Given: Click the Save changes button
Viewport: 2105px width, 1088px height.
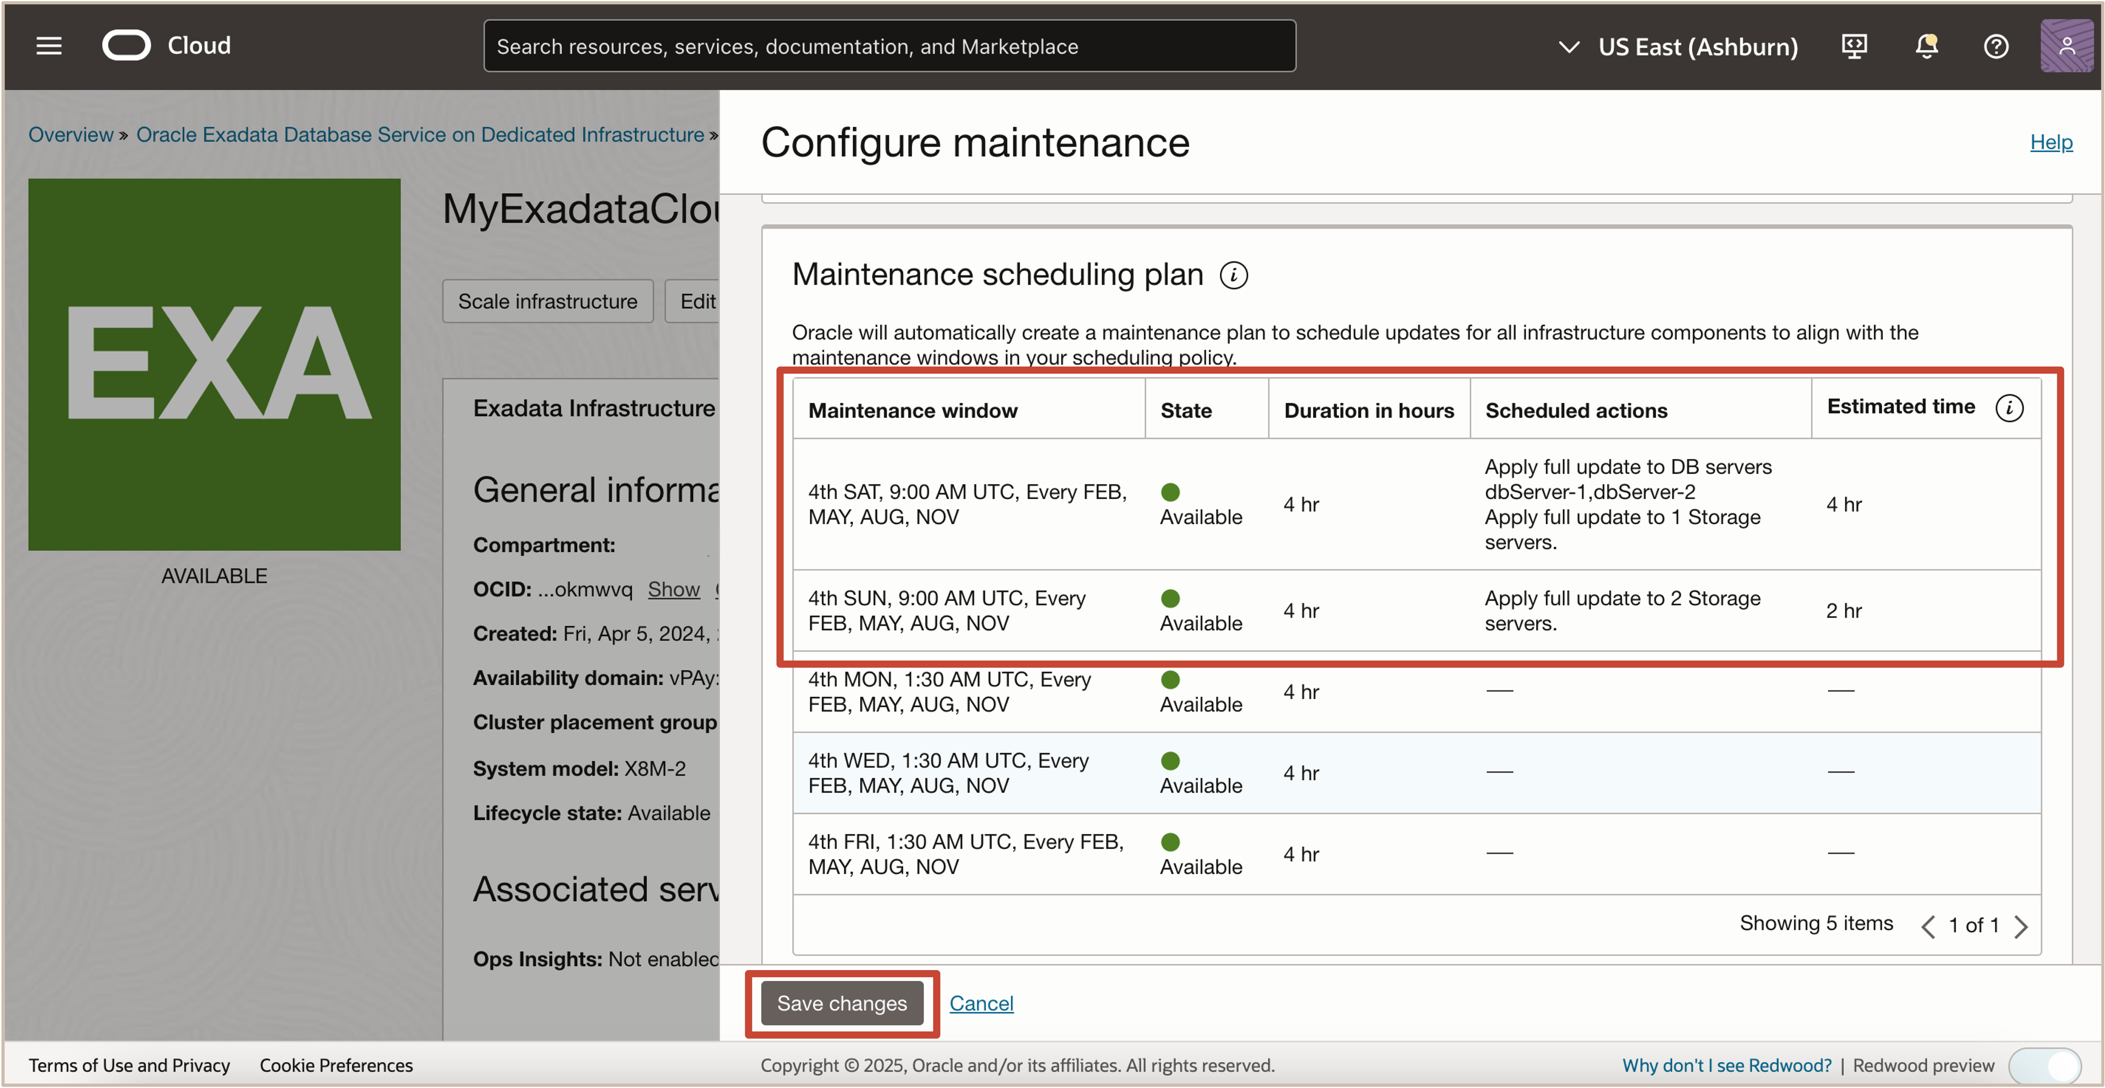Looking at the screenshot, I should 842,1003.
